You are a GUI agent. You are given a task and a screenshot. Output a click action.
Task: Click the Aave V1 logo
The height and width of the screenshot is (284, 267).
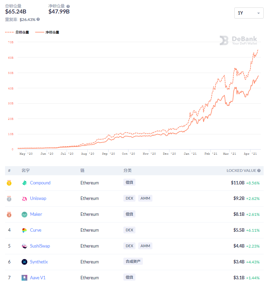(24, 278)
